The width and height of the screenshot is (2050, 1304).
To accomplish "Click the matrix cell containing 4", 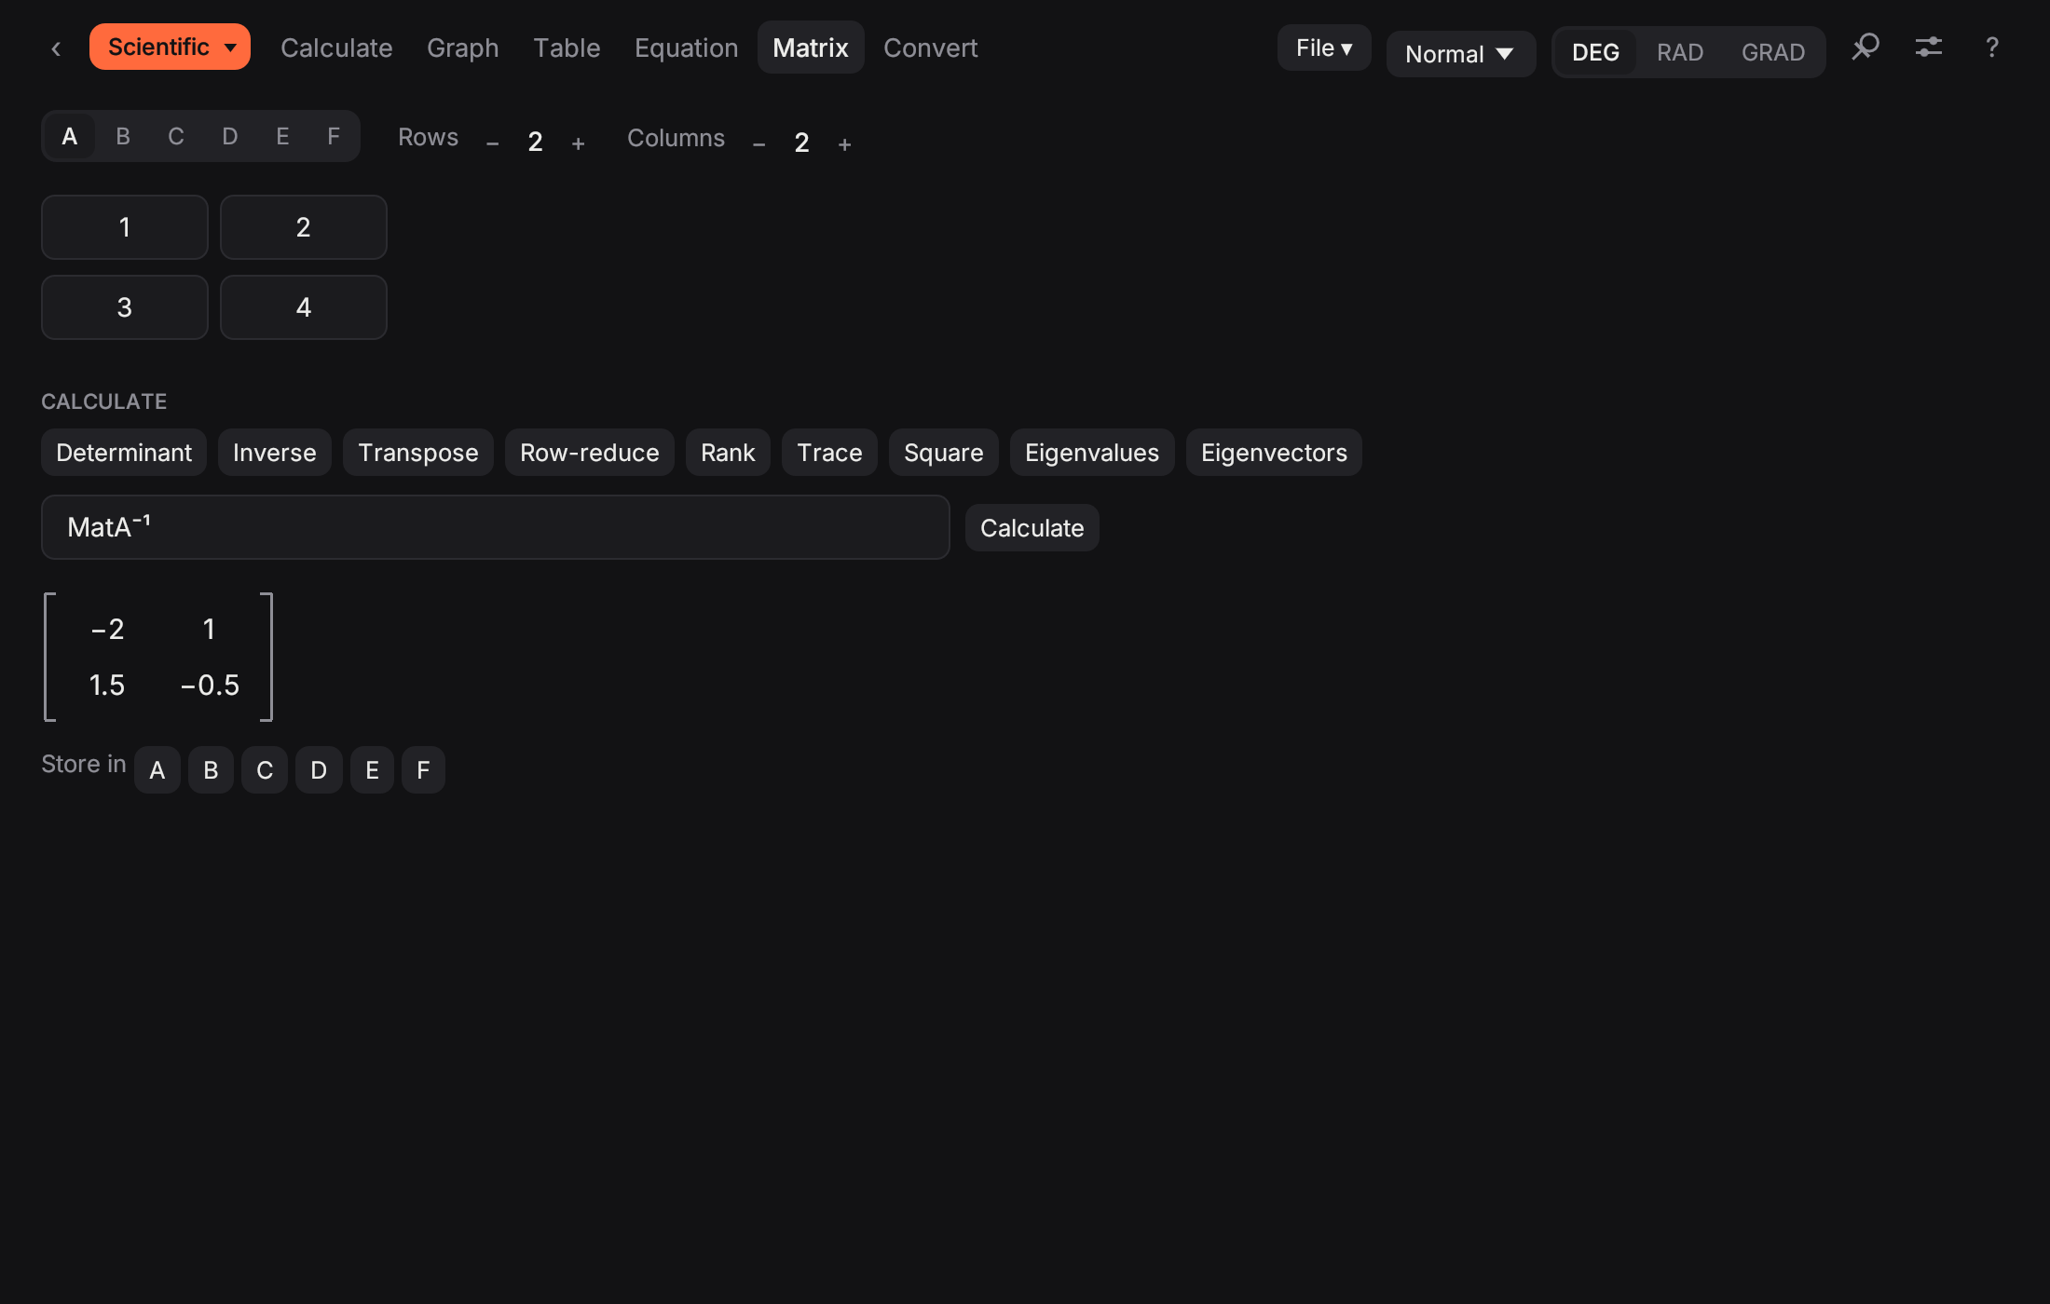I will 303,307.
